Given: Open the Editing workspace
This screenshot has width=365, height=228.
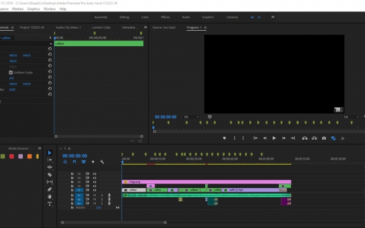Looking at the screenshot, I should (x=124, y=17).
